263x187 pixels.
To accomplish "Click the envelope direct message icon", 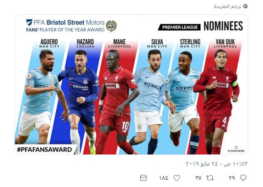I will [144, 178].
